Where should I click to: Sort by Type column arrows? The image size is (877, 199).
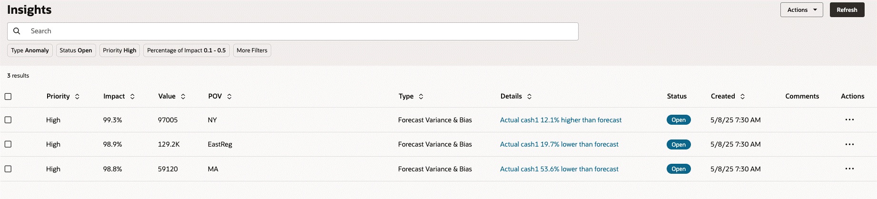click(x=421, y=97)
